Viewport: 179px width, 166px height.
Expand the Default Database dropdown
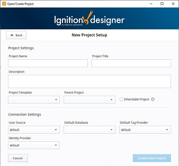89,130
